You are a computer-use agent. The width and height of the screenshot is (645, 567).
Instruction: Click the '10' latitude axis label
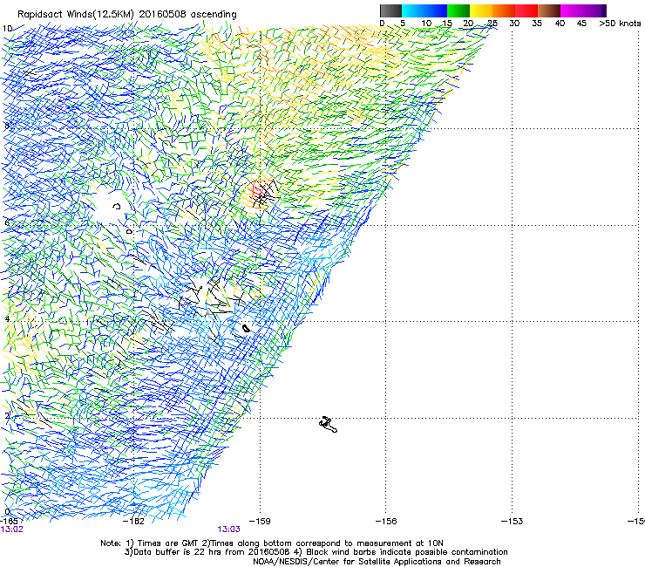click(x=7, y=29)
